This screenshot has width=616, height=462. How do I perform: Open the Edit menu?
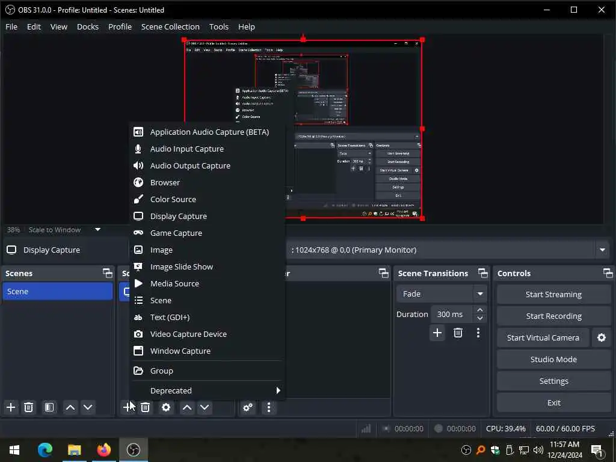point(34,26)
